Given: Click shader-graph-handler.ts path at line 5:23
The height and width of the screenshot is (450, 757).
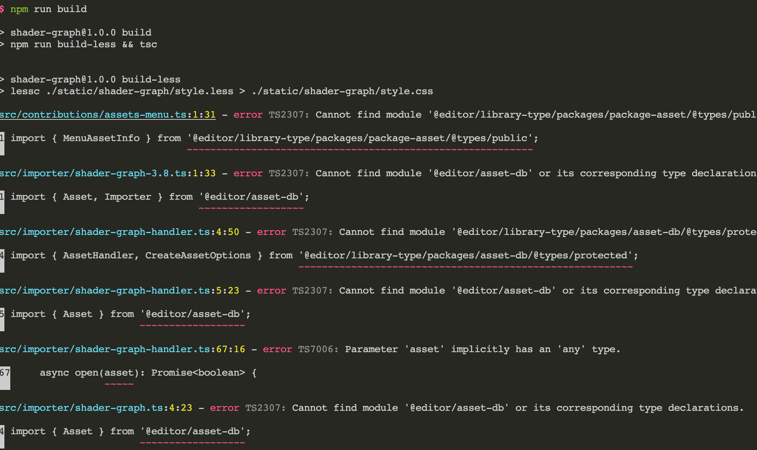Looking at the screenshot, I should pos(105,291).
